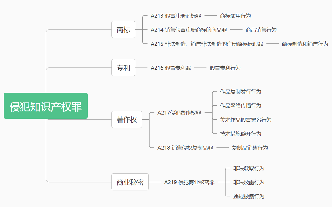Screen dimensions: 332x207
Task: Click the 作品网络传播行为 leaf node
Action: [241, 106]
